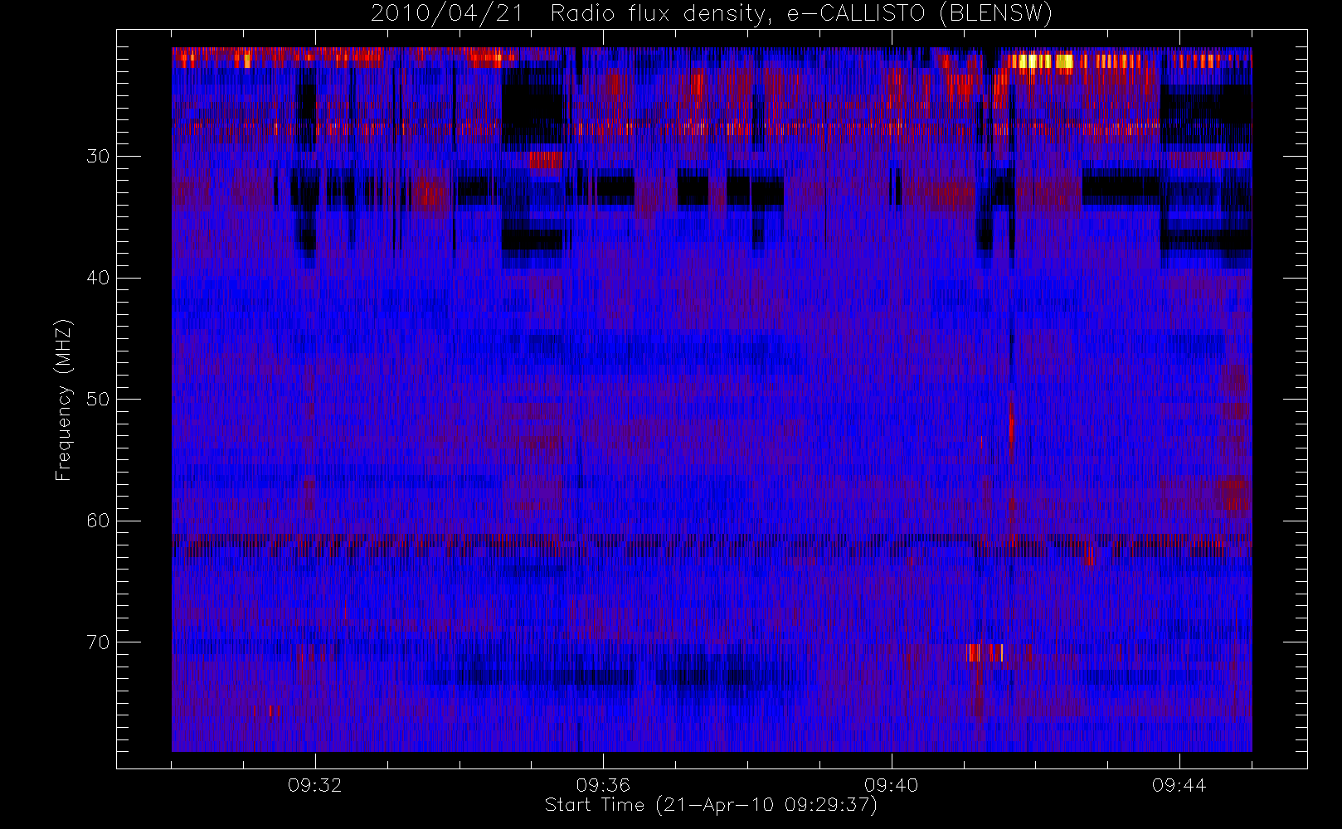Click the 09:44 time tick label
Viewport: 1342px width, 829px height.
[1179, 785]
